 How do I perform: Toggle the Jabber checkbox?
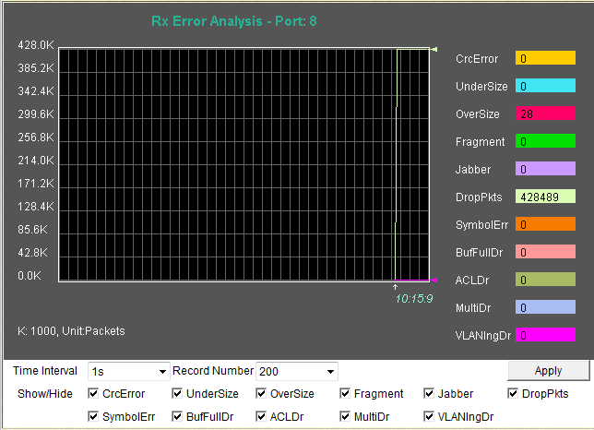point(429,394)
